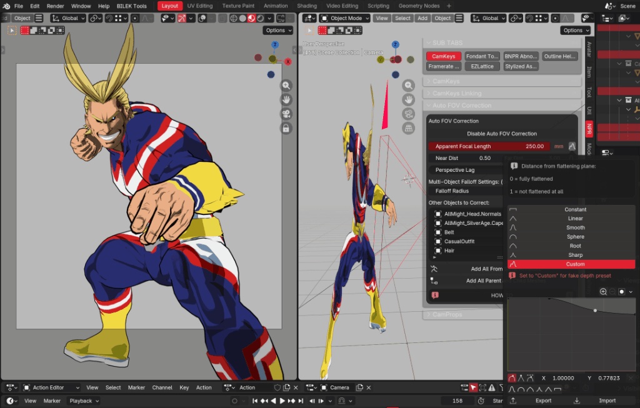The image size is (640, 408).
Task: Click the zoom magnifier icon in the left viewport
Action: pos(286,86)
